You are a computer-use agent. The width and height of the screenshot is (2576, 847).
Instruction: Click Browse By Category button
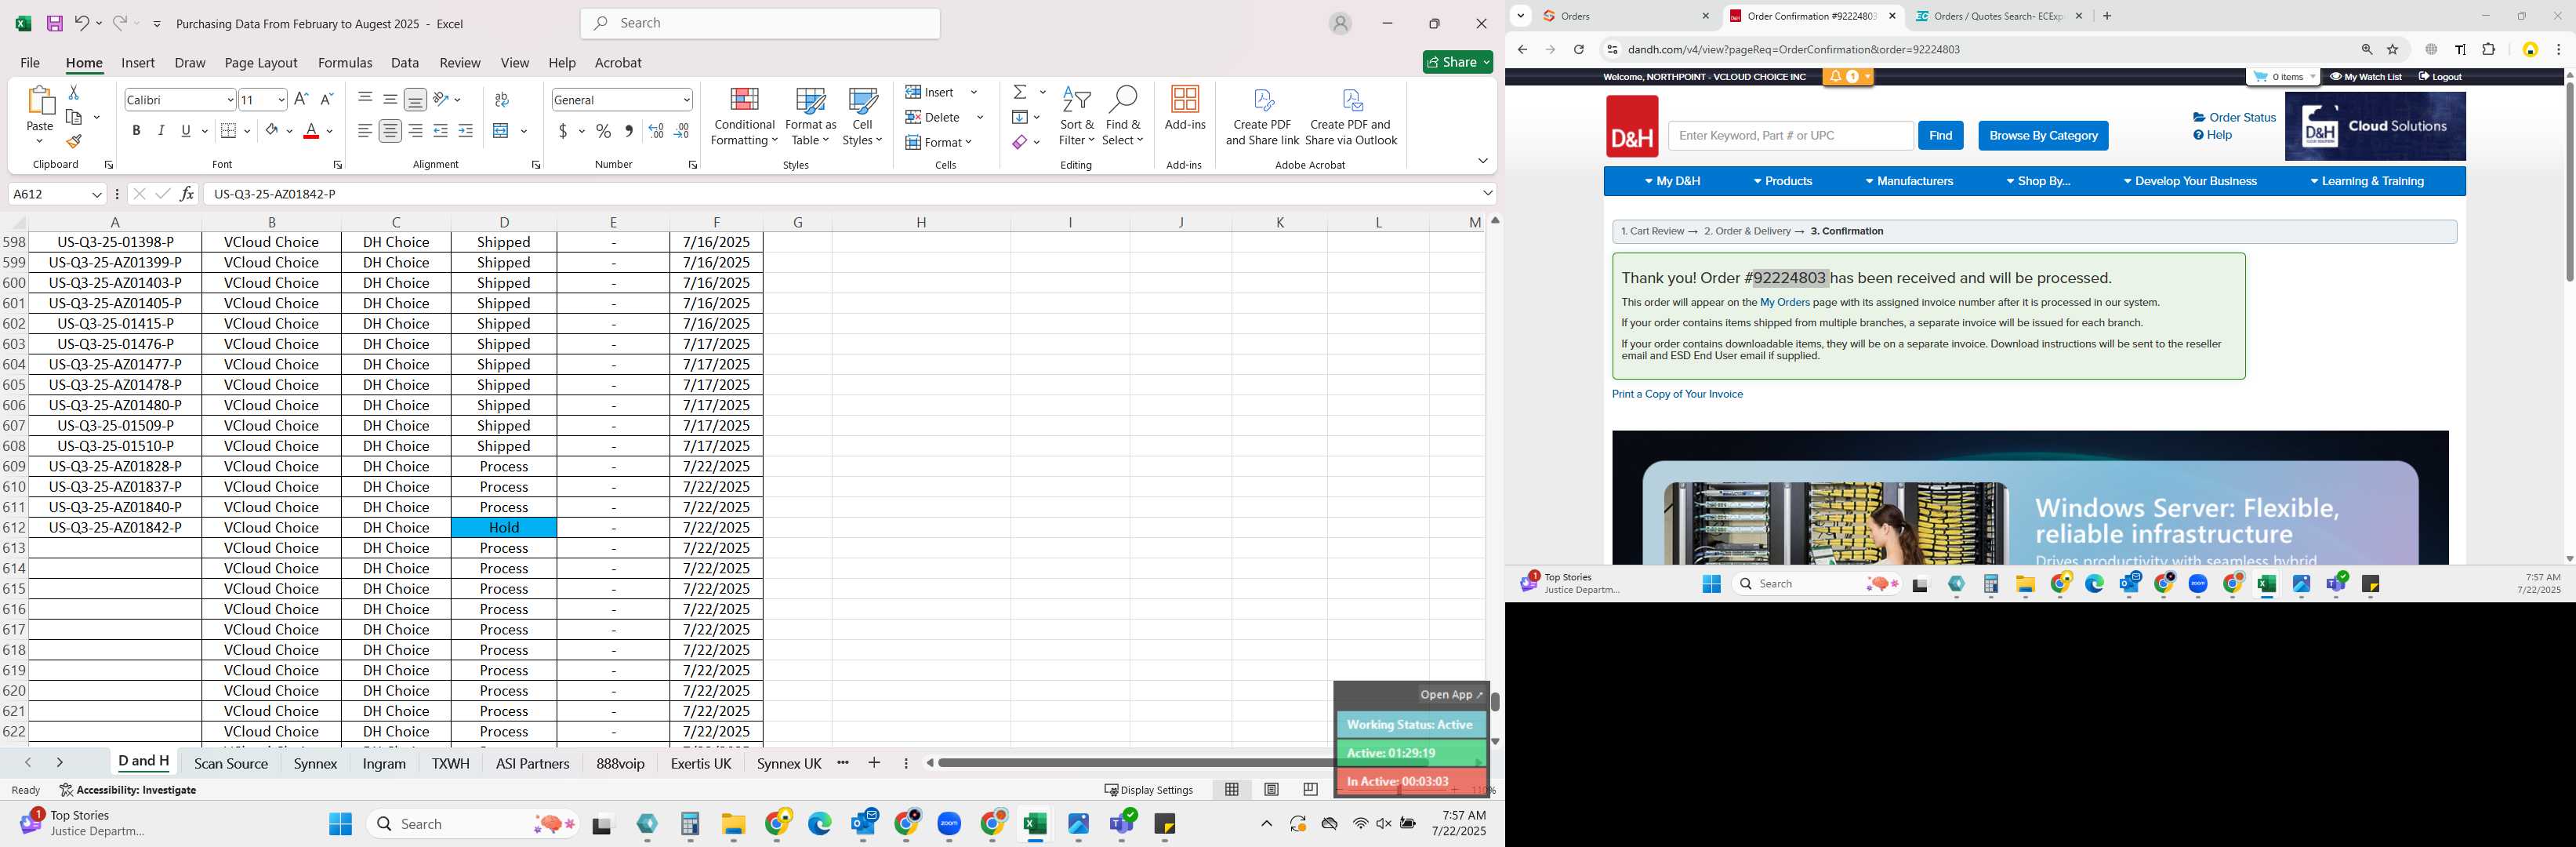pyautogui.click(x=2043, y=135)
